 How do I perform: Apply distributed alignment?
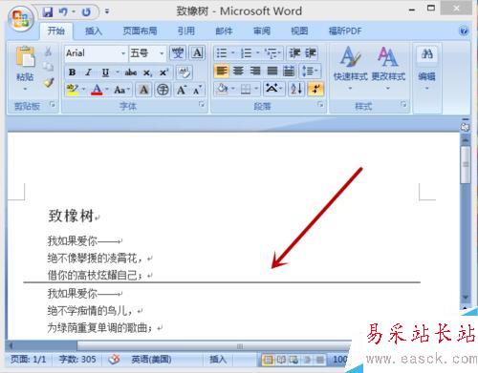pos(289,71)
